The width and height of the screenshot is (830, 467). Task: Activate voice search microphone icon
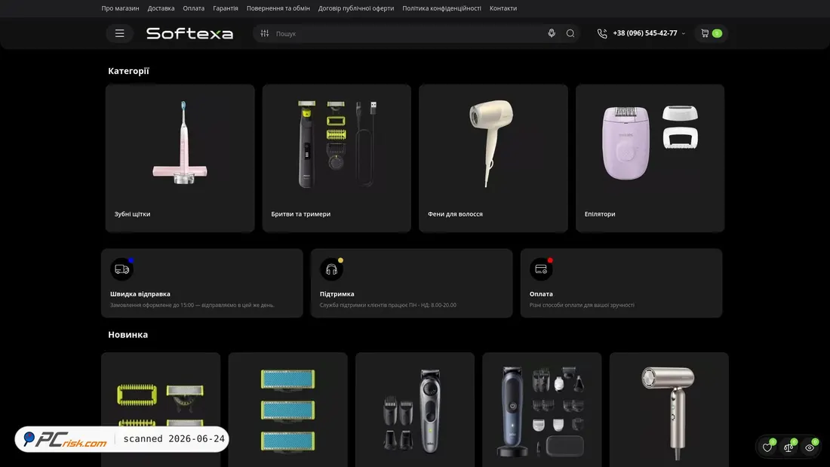pos(552,33)
